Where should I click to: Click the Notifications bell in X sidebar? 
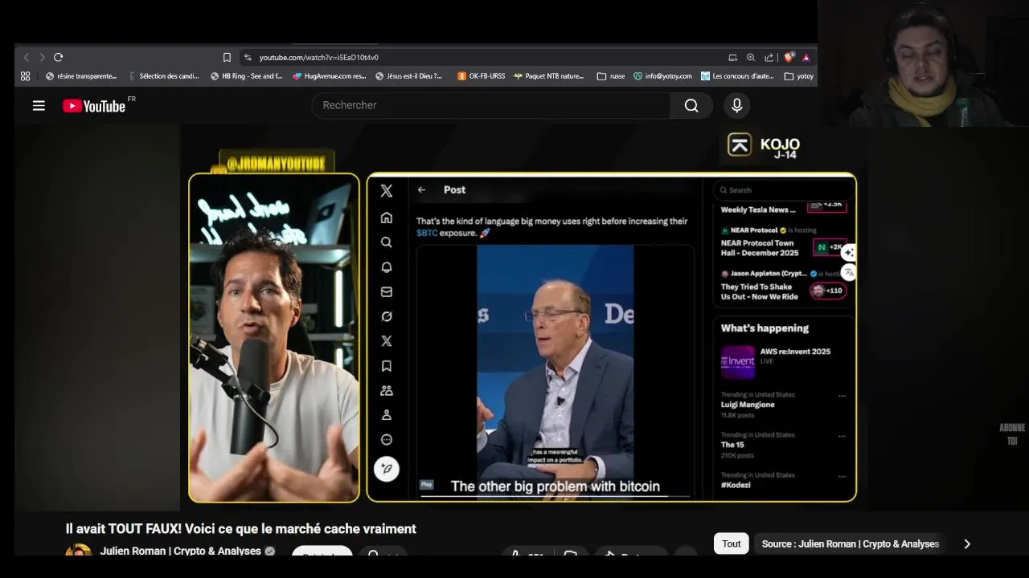[x=387, y=267]
